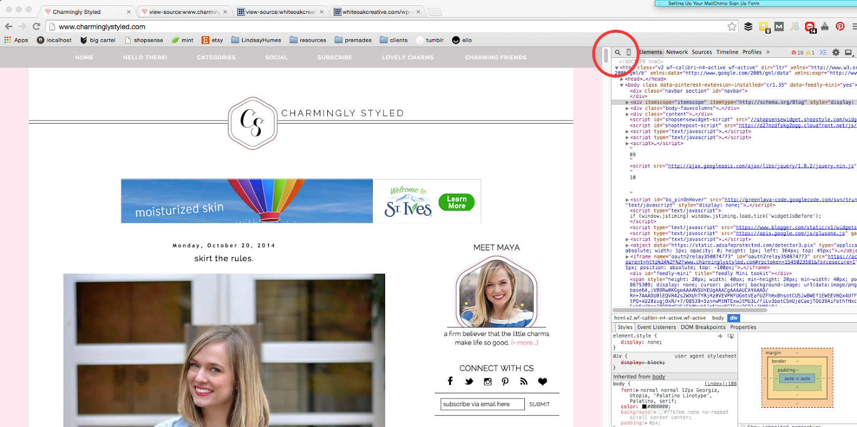Show more DevTools panels chevron

coord(768,52)
